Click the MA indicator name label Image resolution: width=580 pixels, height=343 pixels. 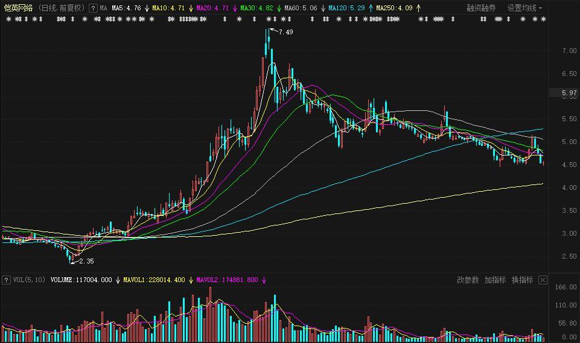(x=104, y=8)
